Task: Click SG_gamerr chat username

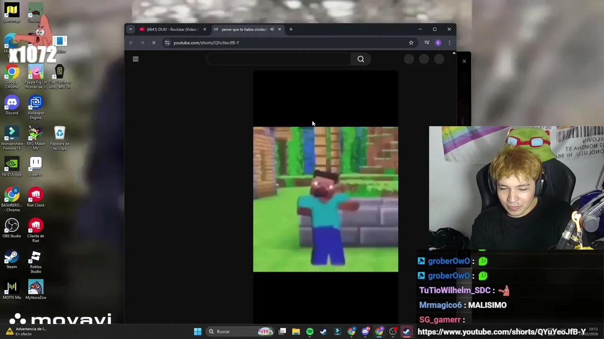Action: point(440,320)
